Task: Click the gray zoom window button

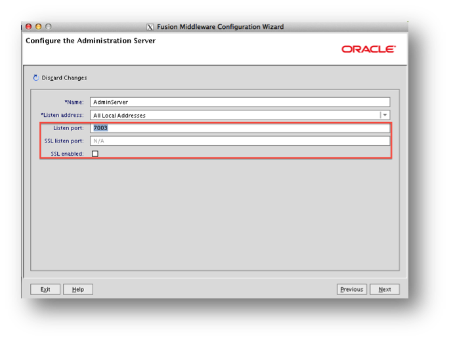Action: (49, 27)
